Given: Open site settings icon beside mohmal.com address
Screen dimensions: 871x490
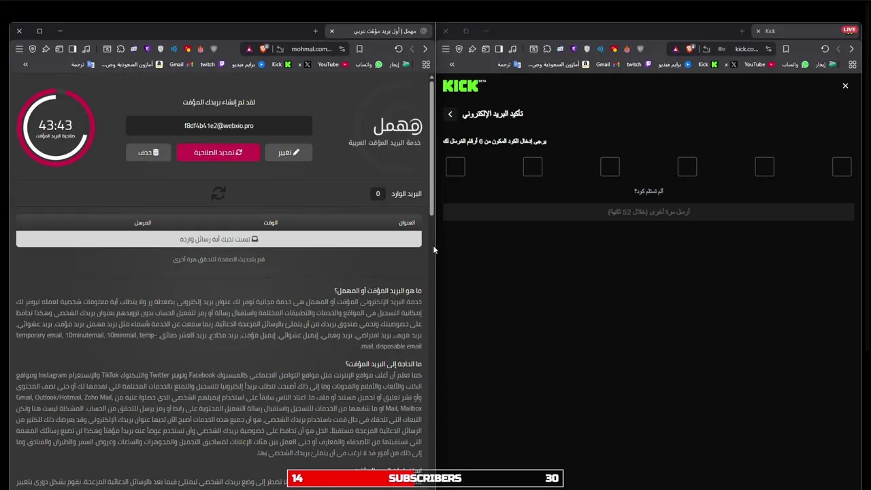Looking at the screenshot, I should pyautogui.click(x=342, y=49).
